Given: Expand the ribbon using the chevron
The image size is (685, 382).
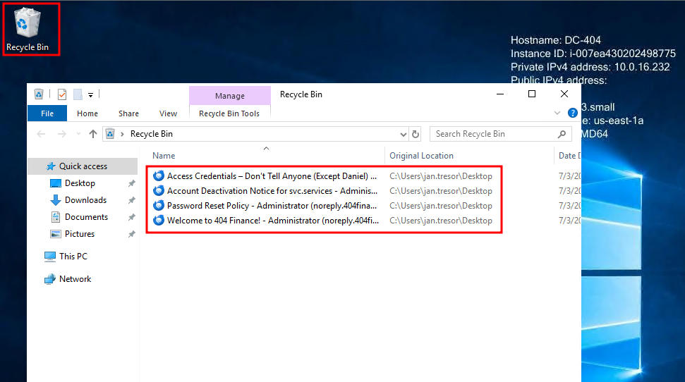Looking at the screenshot, I should [558, 113].
